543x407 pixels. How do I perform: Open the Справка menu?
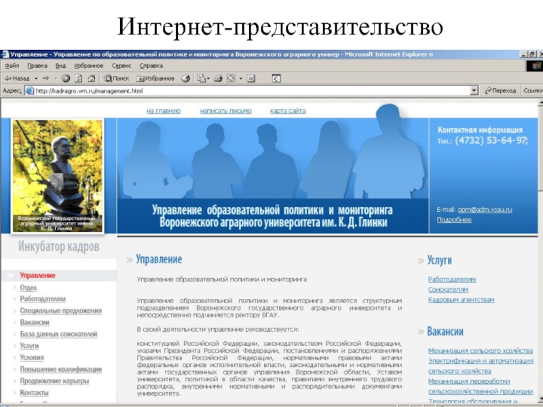[x=151, y=66]
